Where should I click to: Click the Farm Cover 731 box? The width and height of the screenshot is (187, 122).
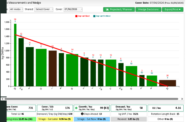coord(21,108)
